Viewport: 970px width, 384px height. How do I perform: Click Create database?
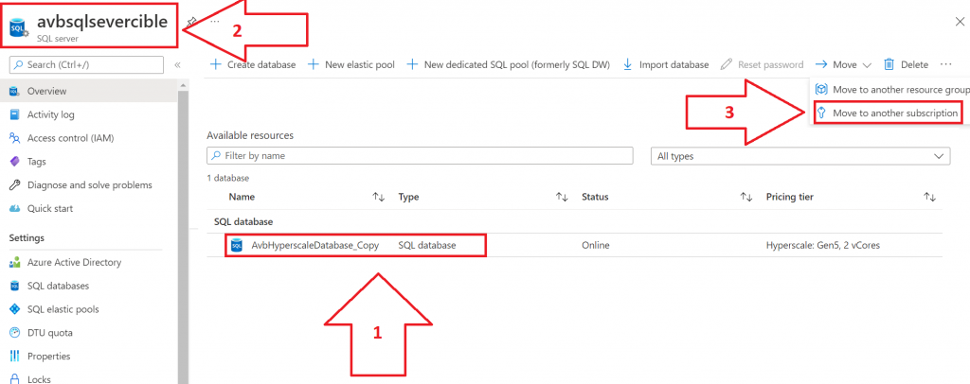coord(253,65)
